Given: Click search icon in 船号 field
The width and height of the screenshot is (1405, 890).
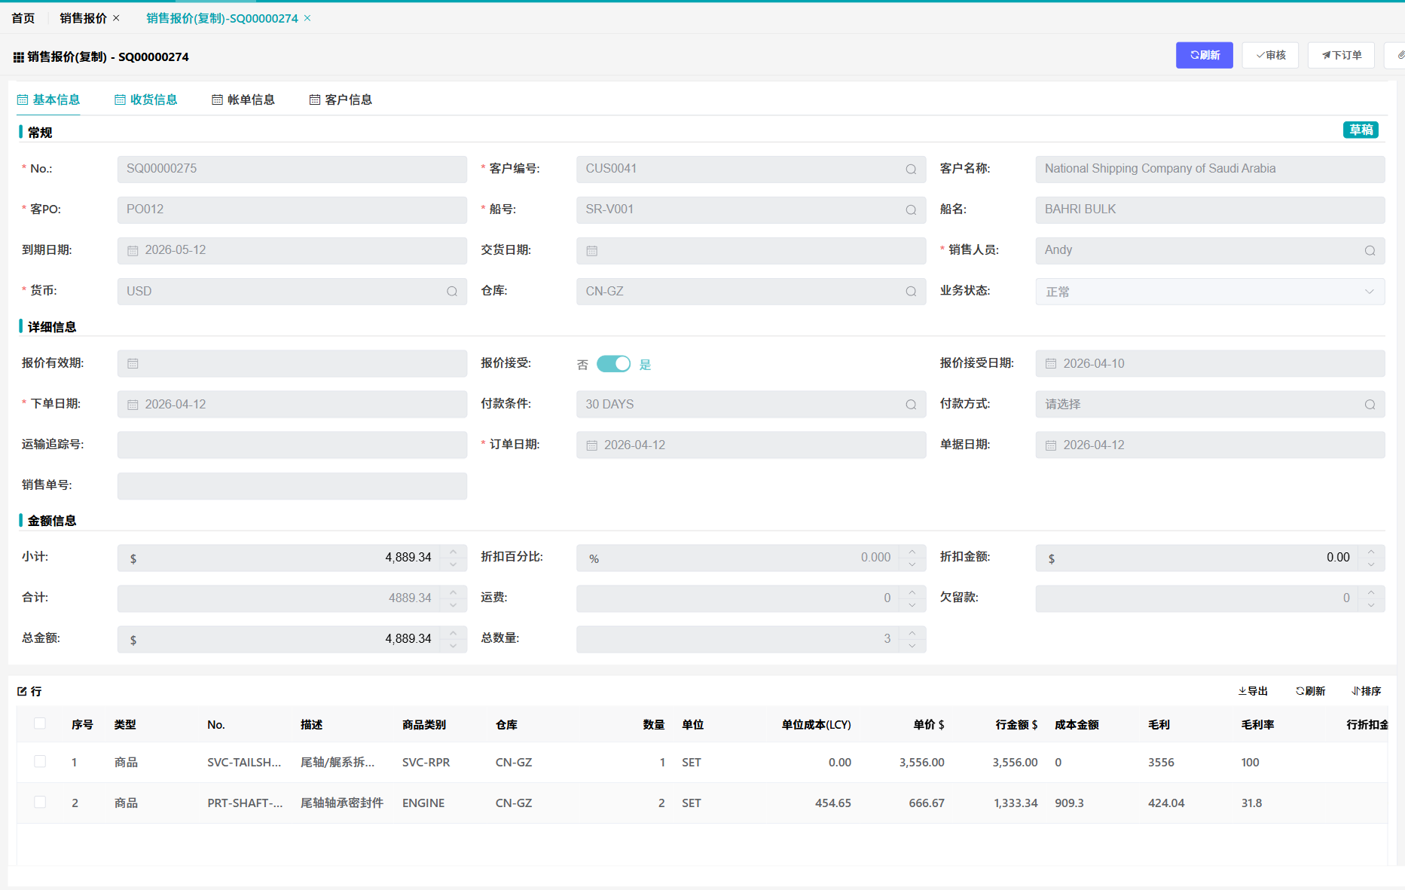Looking at the screenshot, I should [911, 210].
